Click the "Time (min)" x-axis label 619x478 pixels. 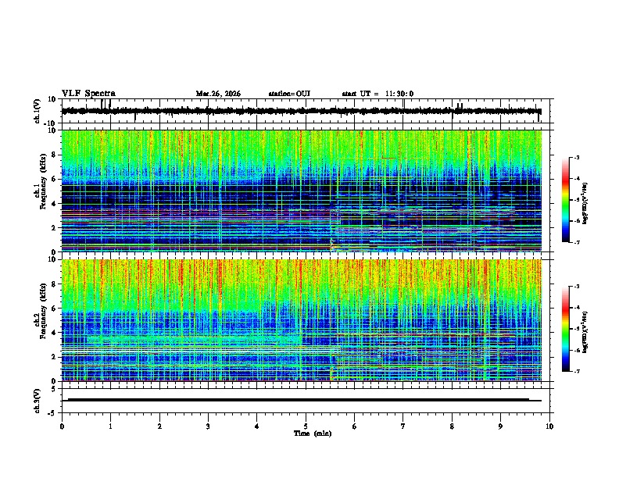tap(313, 433)
